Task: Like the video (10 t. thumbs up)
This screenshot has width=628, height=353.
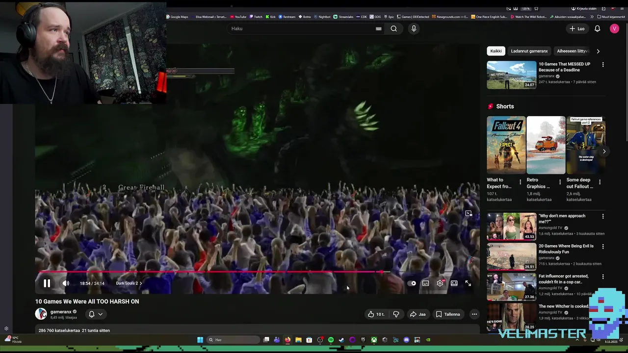Action: [376, 314]
